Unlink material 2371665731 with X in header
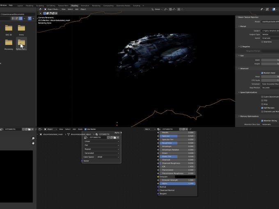The image size is (279, 209). point(187,129)
